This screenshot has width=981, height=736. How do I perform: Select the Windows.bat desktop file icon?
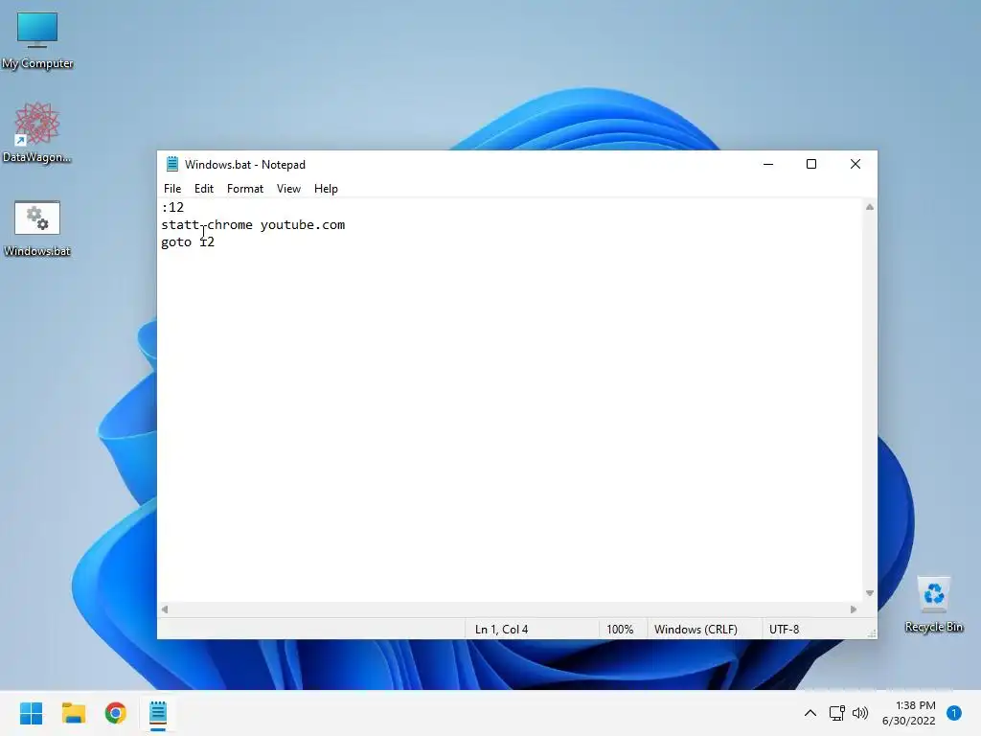[37, 228]
